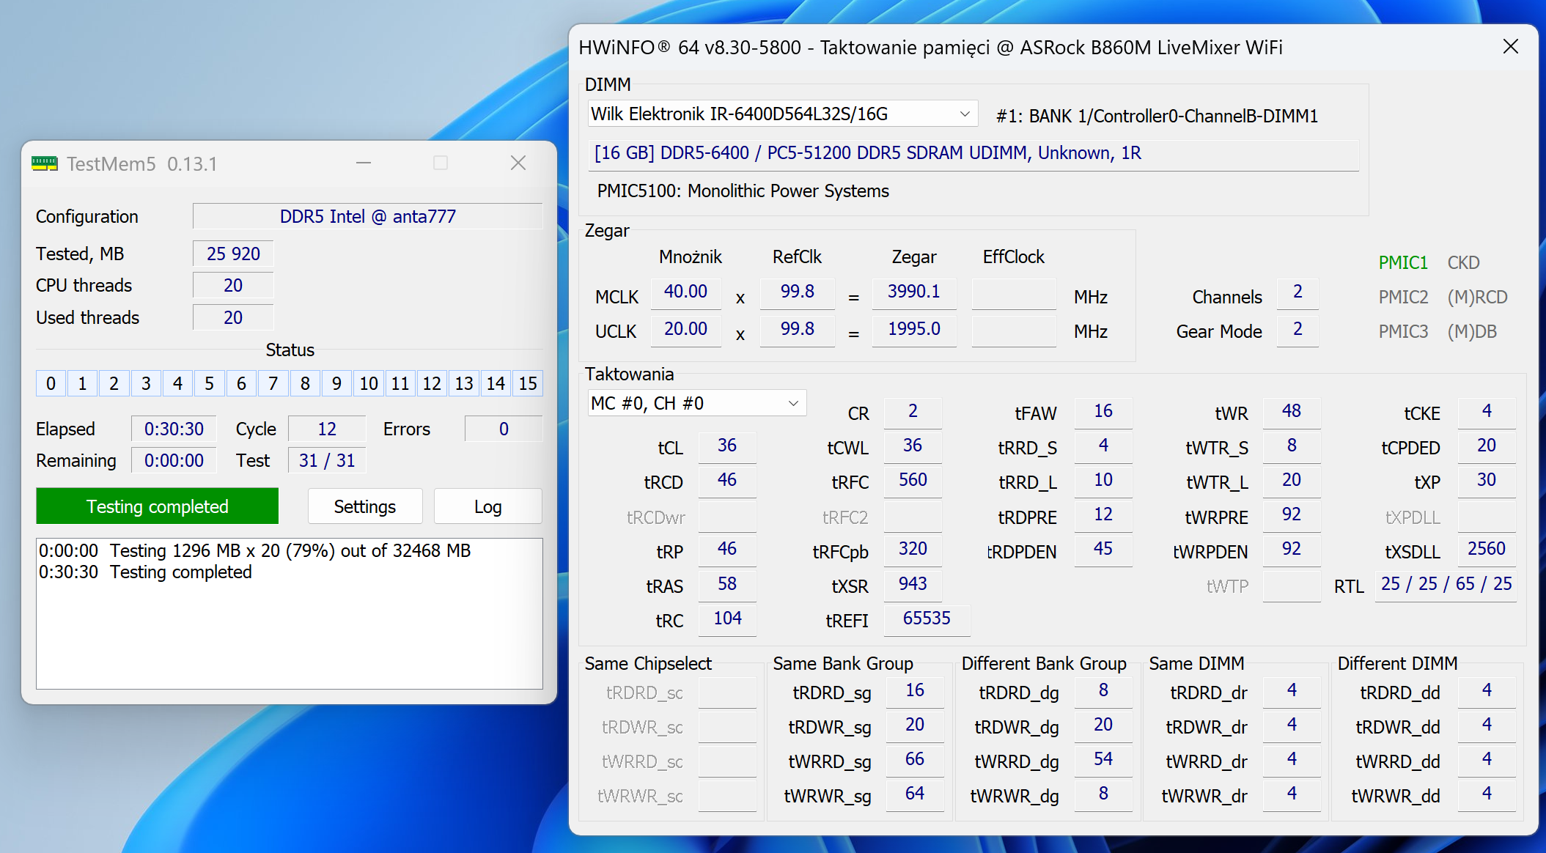Screen dimensions: 1546x853
Task: Select thread status cell 0
Action: [x=51, y=383]
